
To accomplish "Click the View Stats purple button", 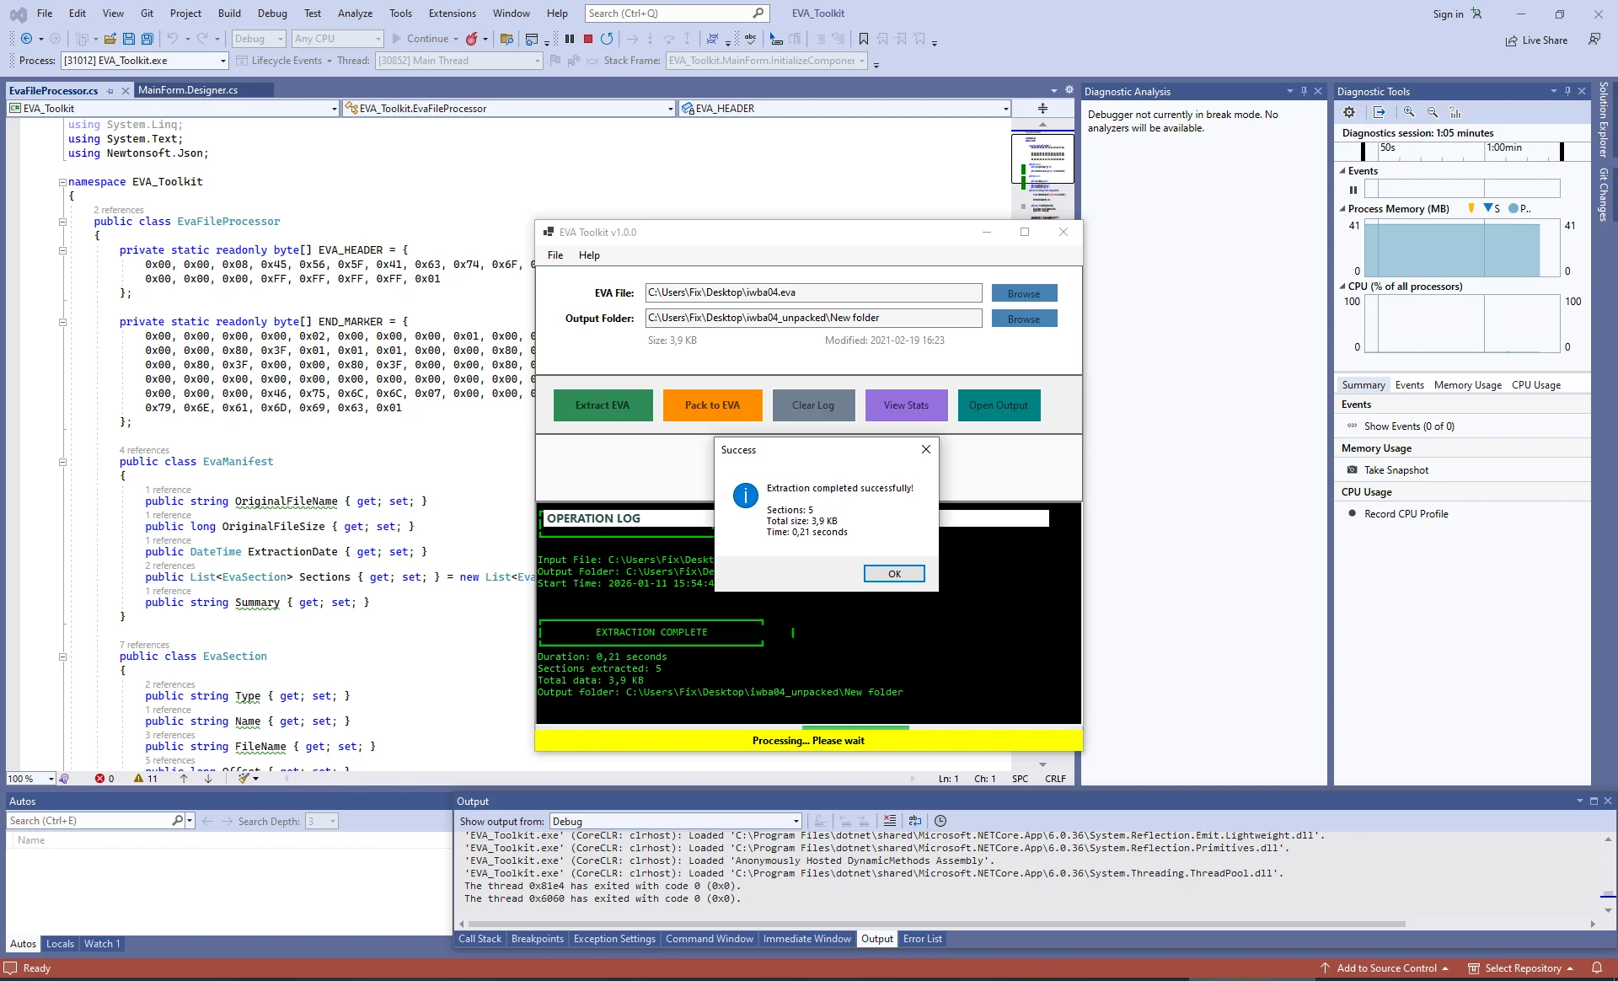I will tap(906, 405).
